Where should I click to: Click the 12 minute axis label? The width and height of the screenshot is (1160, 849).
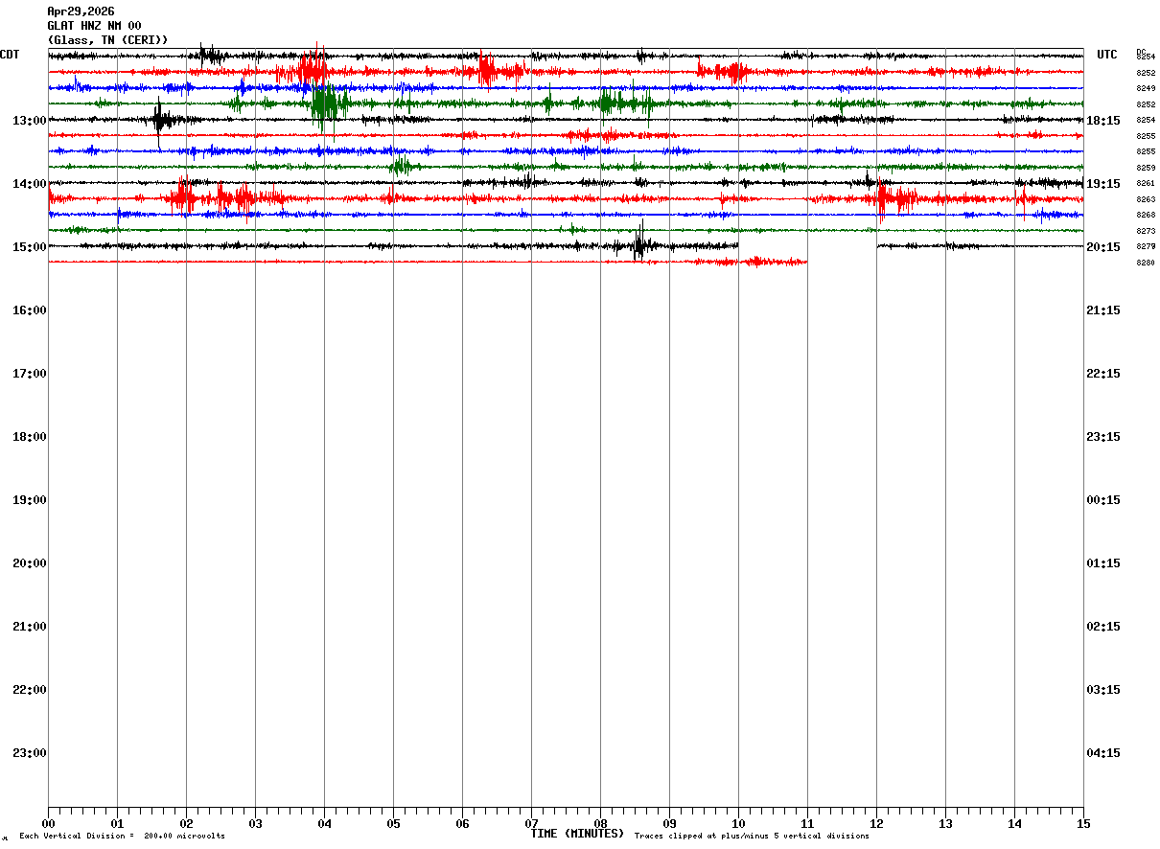point(876,824)
